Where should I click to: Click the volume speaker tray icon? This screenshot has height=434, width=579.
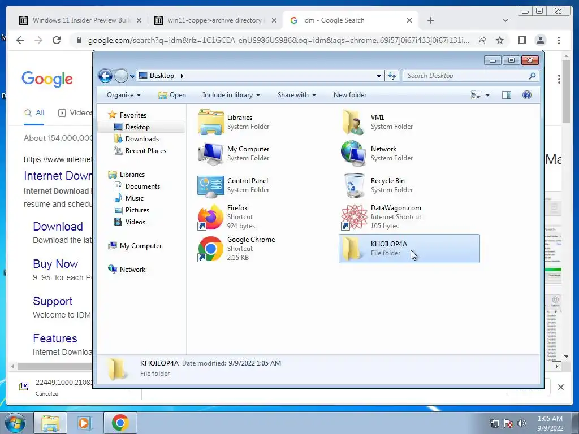(522, 423)
